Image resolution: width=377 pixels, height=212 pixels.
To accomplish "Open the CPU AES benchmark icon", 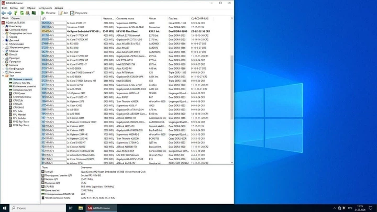I will pyautogui.click(x=10, y=104).
